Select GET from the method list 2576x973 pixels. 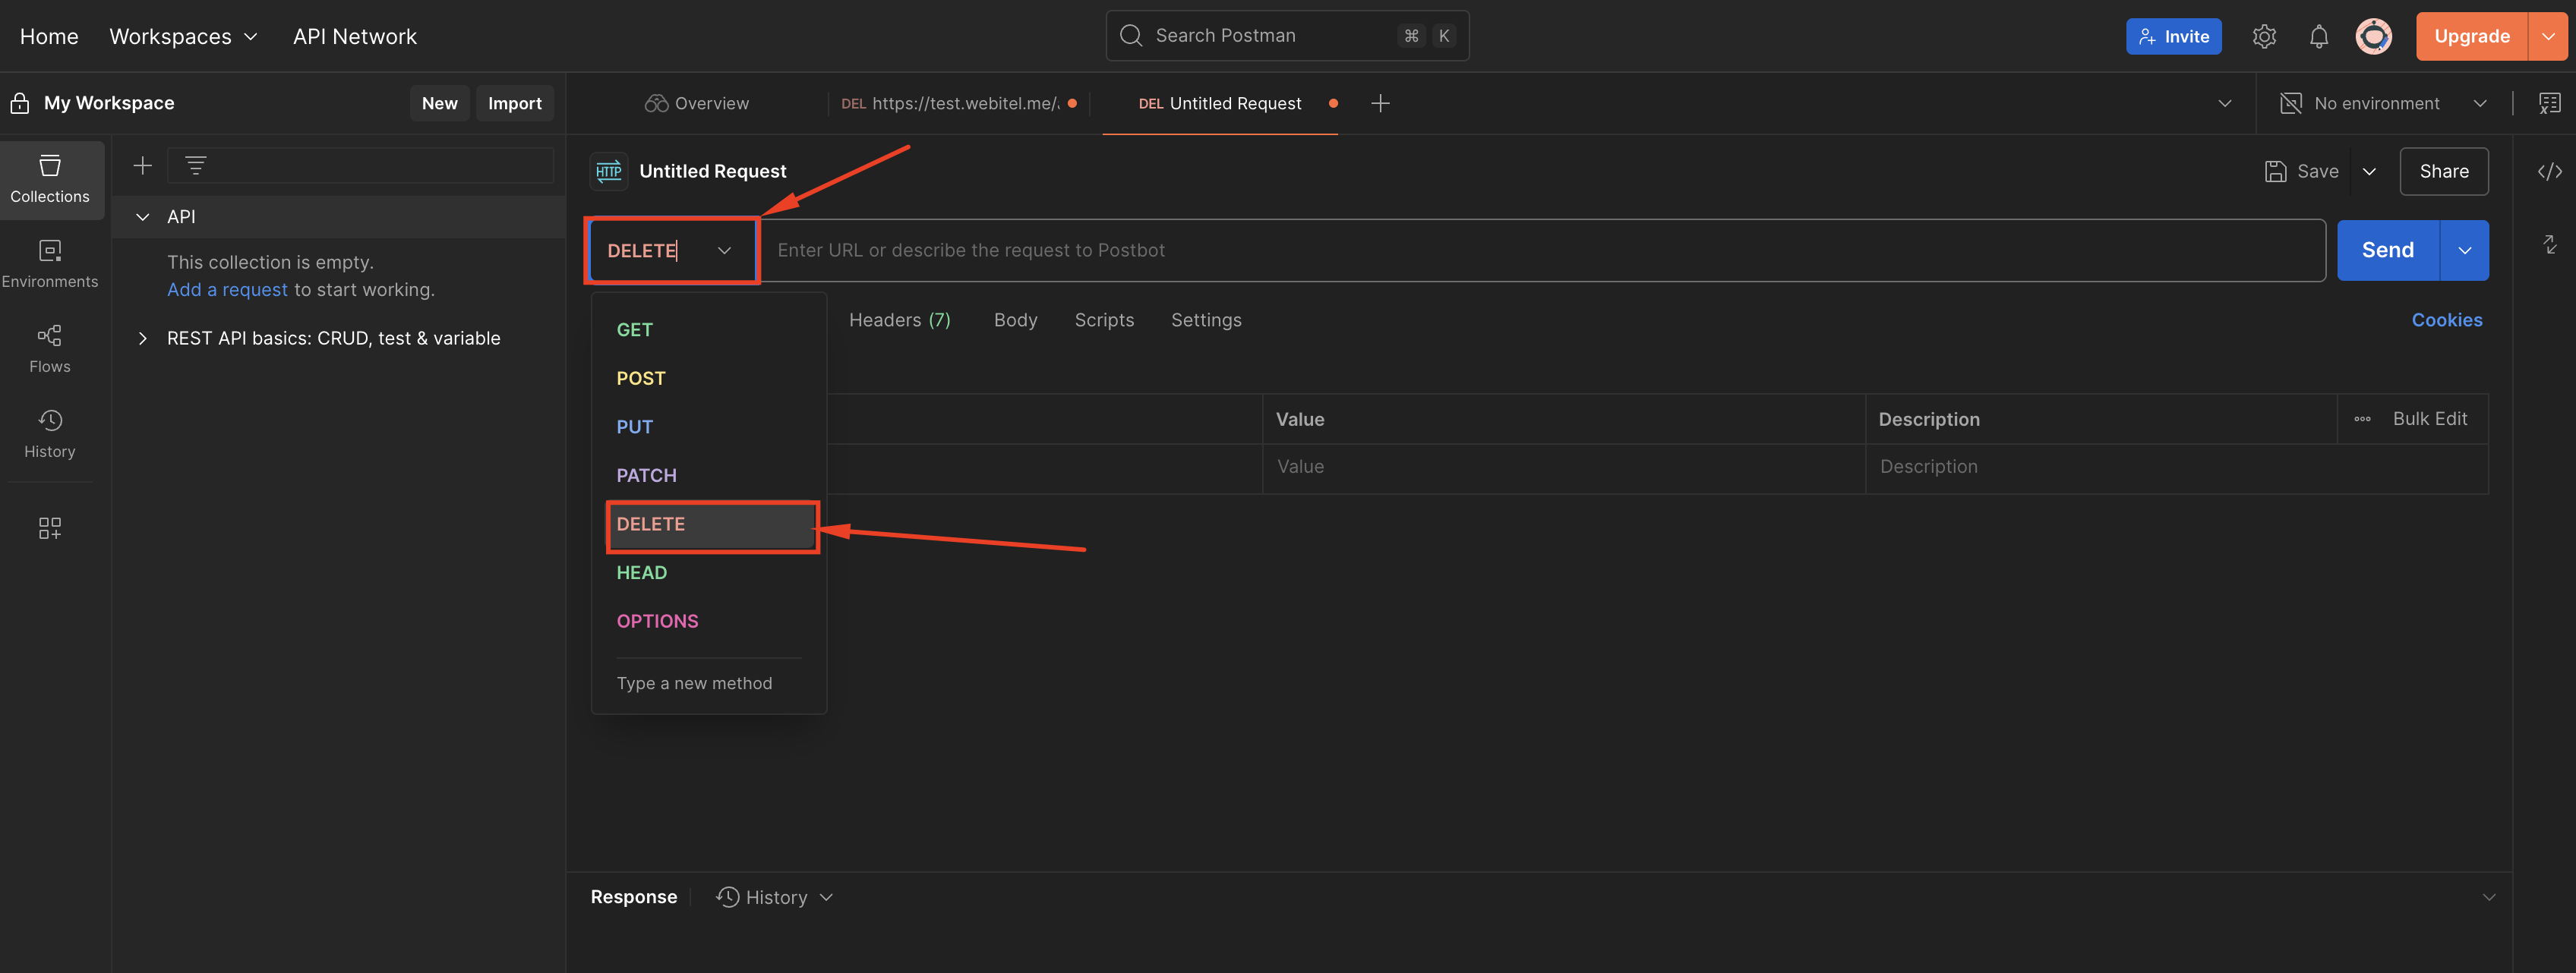[x=709, y=329]
